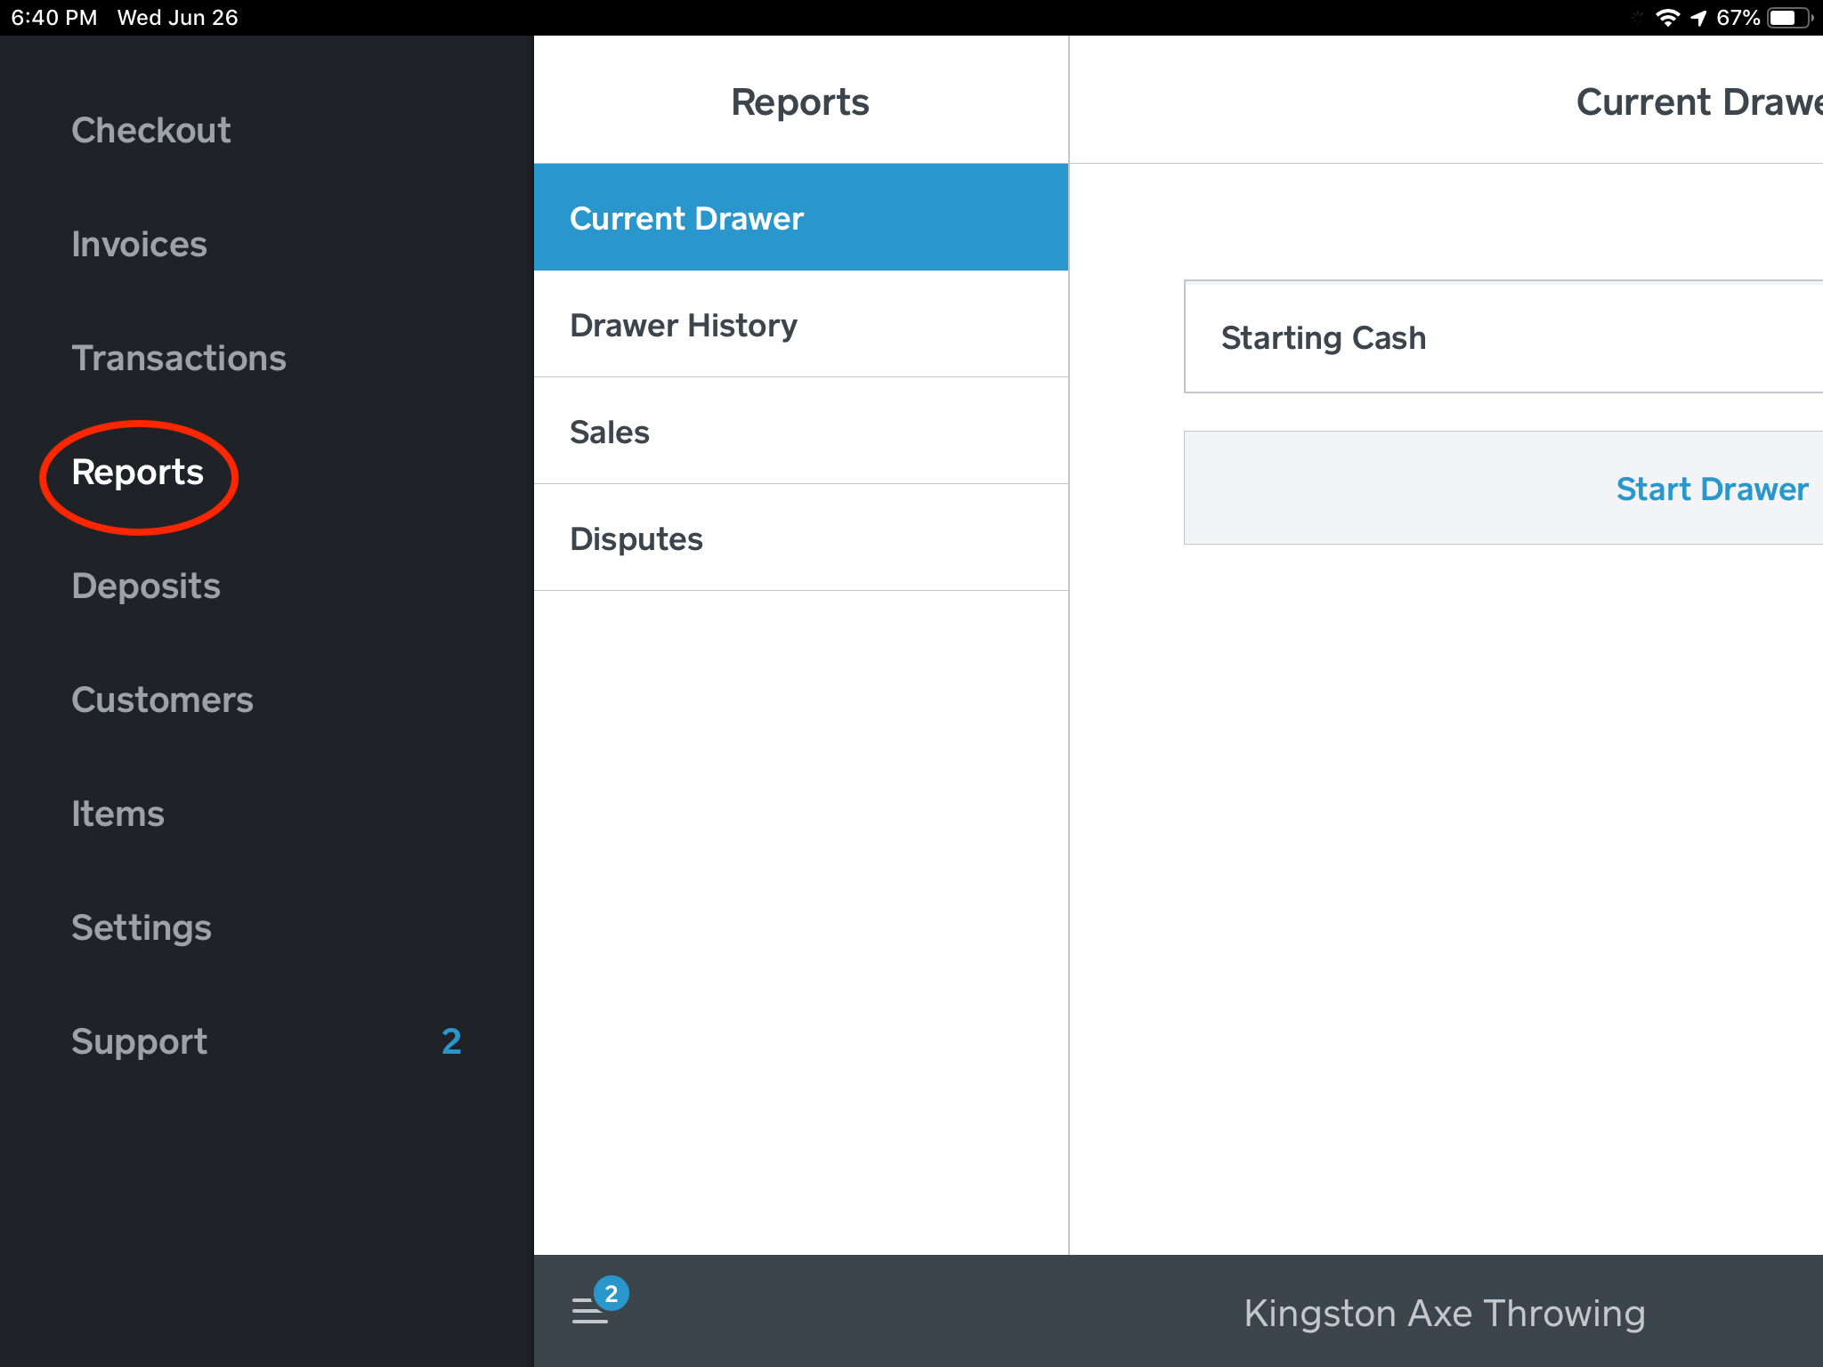Open the Items menu entry

(118, 814)
